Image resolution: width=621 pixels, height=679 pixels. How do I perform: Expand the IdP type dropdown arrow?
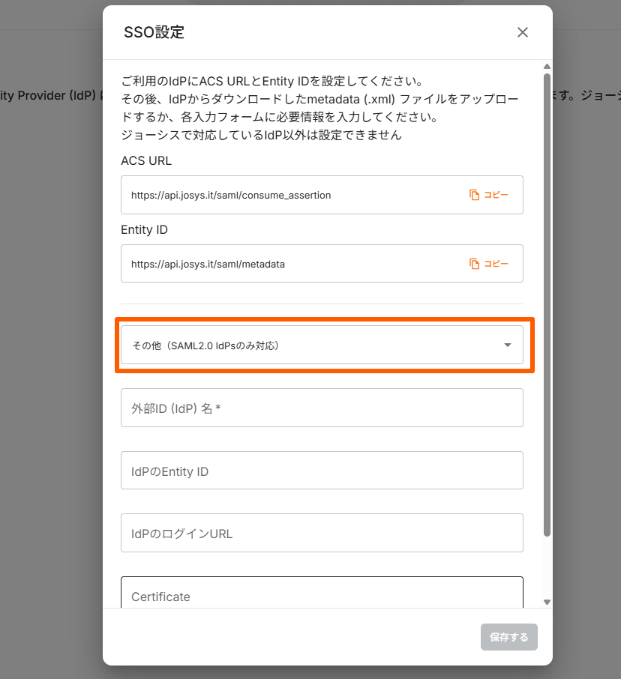click(x=508, y=345)
